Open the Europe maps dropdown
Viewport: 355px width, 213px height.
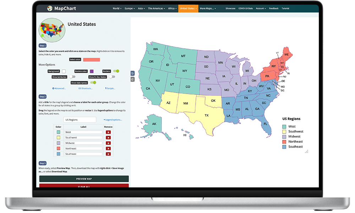click(130, 9)
